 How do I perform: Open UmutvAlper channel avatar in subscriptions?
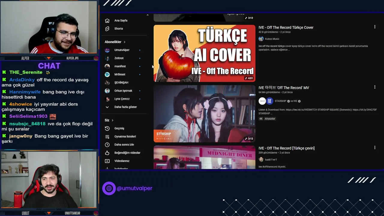[107, 50]
